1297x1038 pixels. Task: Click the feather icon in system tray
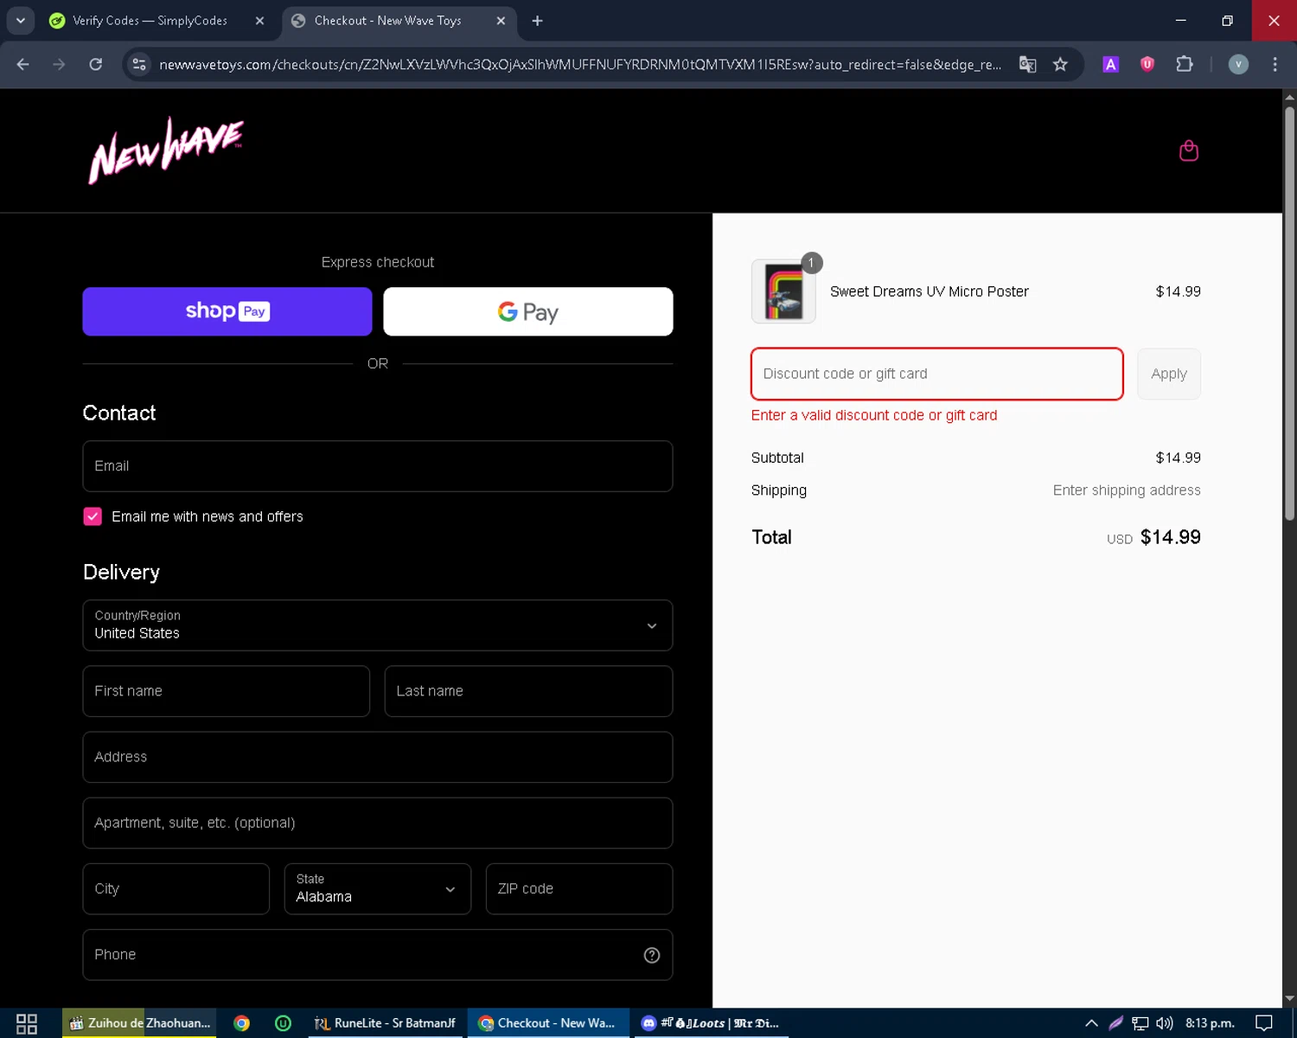tap(1115, 1023)
